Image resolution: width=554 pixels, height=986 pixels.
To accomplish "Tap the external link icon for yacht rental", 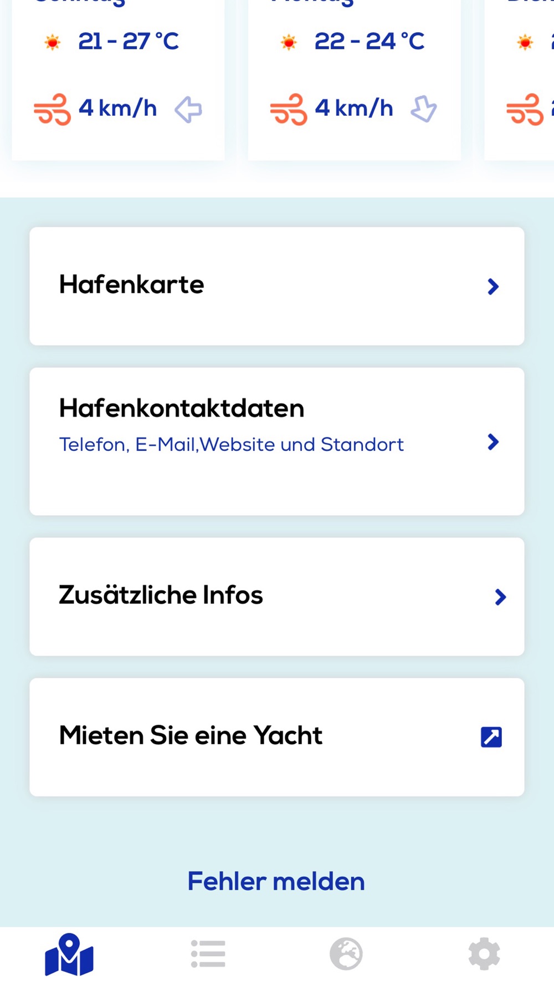I will tap(491, 737).
